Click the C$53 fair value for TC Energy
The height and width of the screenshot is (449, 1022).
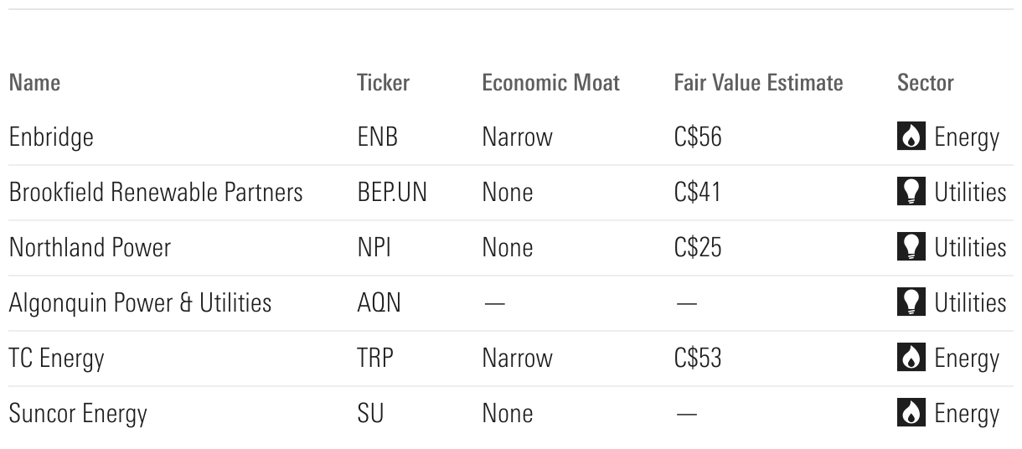click(x=697, y=359)
